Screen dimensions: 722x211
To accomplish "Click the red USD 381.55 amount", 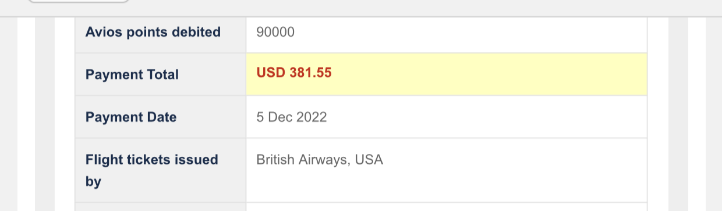I will [x=294, y=73].
